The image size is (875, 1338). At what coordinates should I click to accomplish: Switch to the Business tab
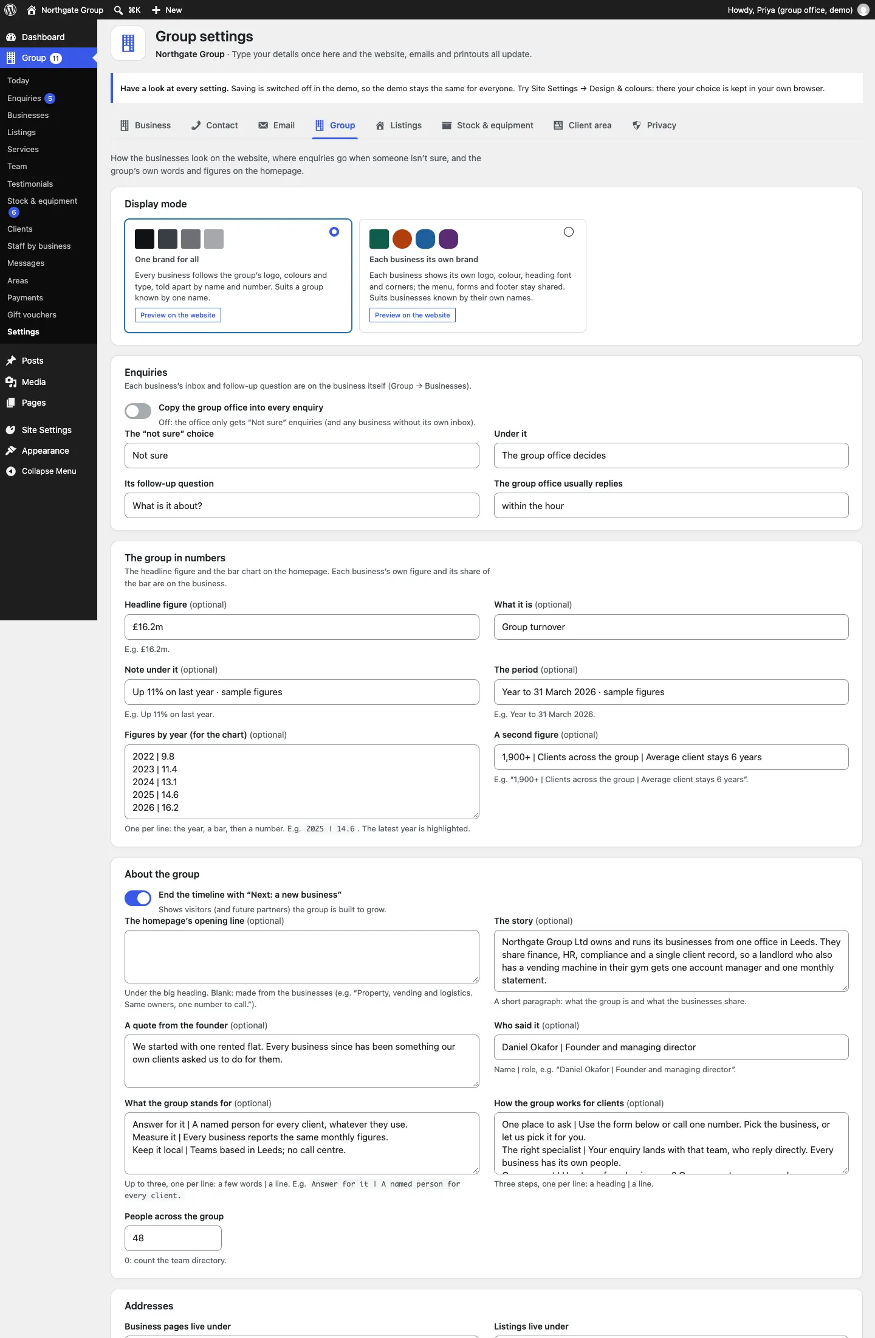click(145, 125)
